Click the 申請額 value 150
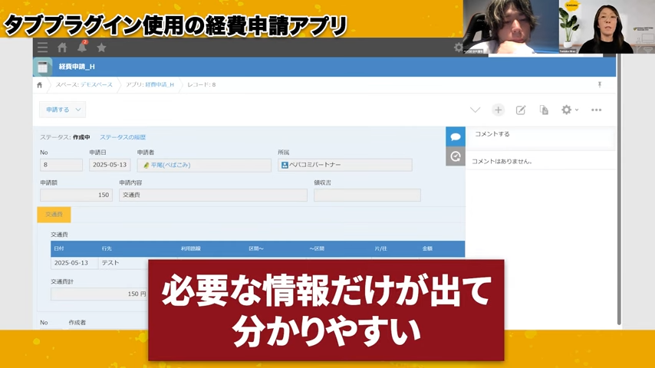Image resolution: width=655 pixels, height=368 pixels. click(76, 195)
